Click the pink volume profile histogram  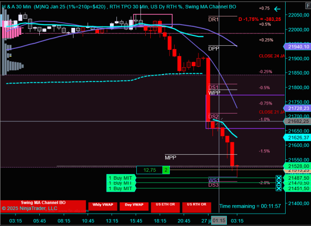click(11, 29)
